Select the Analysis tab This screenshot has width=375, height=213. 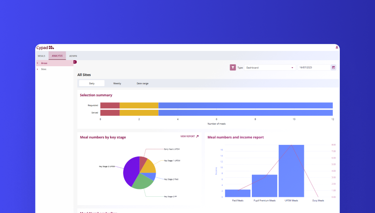pos(57,56)
